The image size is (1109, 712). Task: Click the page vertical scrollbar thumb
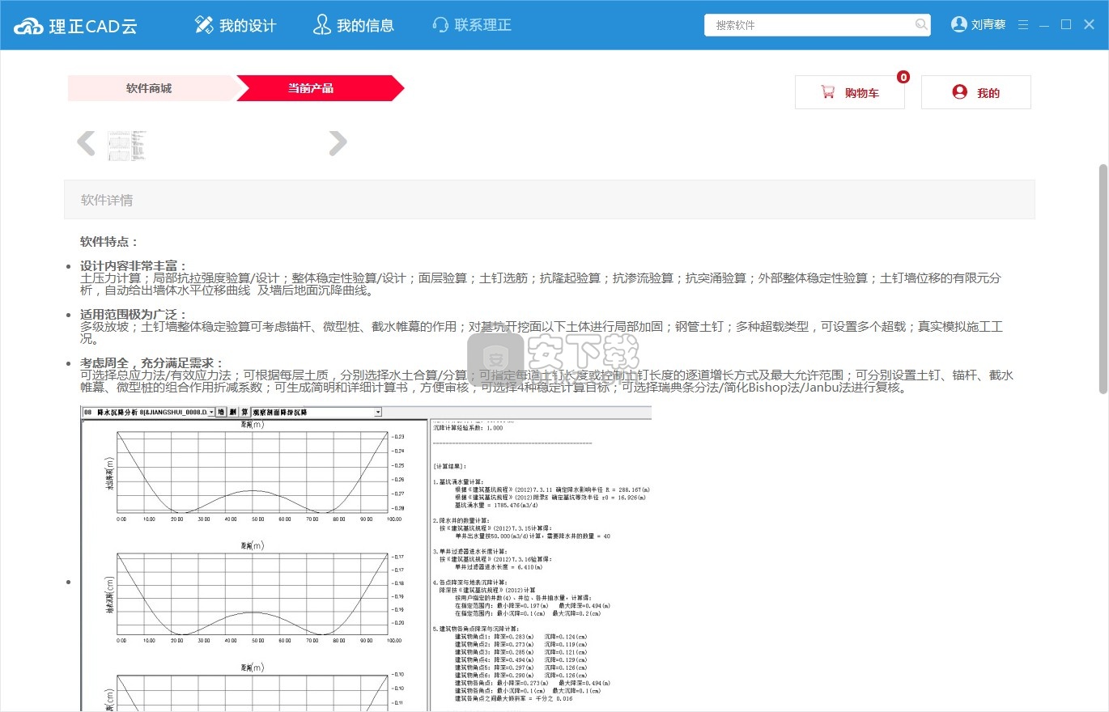tap(1103, 279)
